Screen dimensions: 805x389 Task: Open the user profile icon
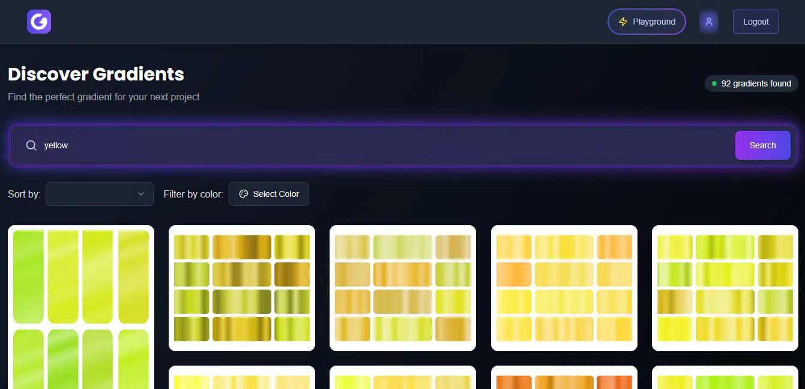(x=709, y=22)
